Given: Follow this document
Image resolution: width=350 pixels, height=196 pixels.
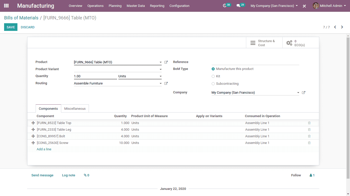Looking at the screenshot, I should tap(296, 175).
